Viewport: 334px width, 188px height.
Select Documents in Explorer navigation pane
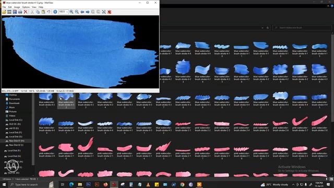click(x=14, y=99)
